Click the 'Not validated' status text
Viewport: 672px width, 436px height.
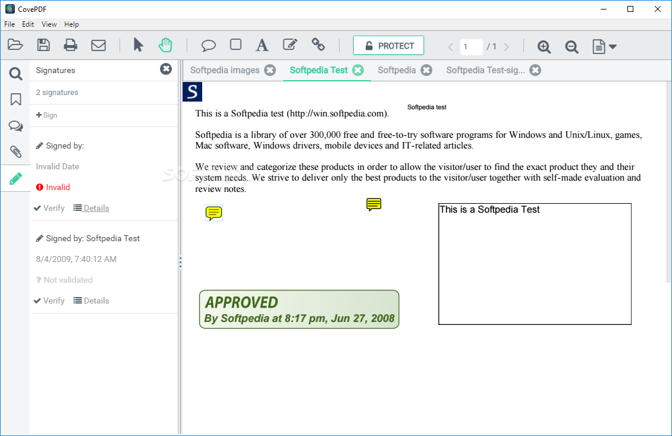[65, 280]
